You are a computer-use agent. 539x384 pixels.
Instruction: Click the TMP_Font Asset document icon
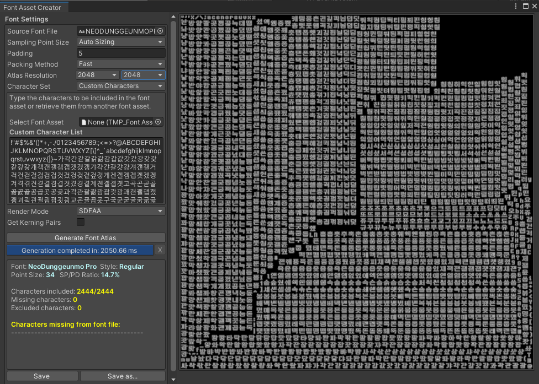pos(84,122)
